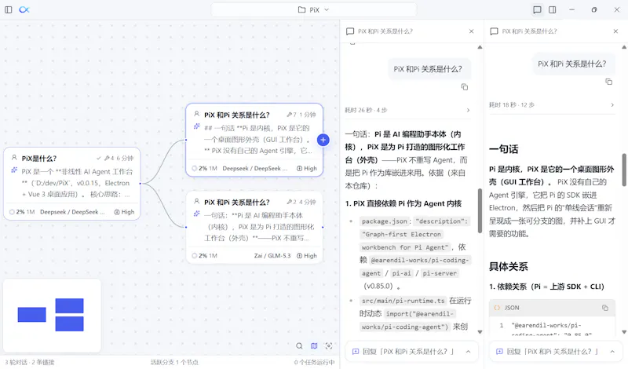Expand the 耗时 26 秒 · 4 步 details
The height and width of the screenshot is (369, 628).
tap(407, 110)
